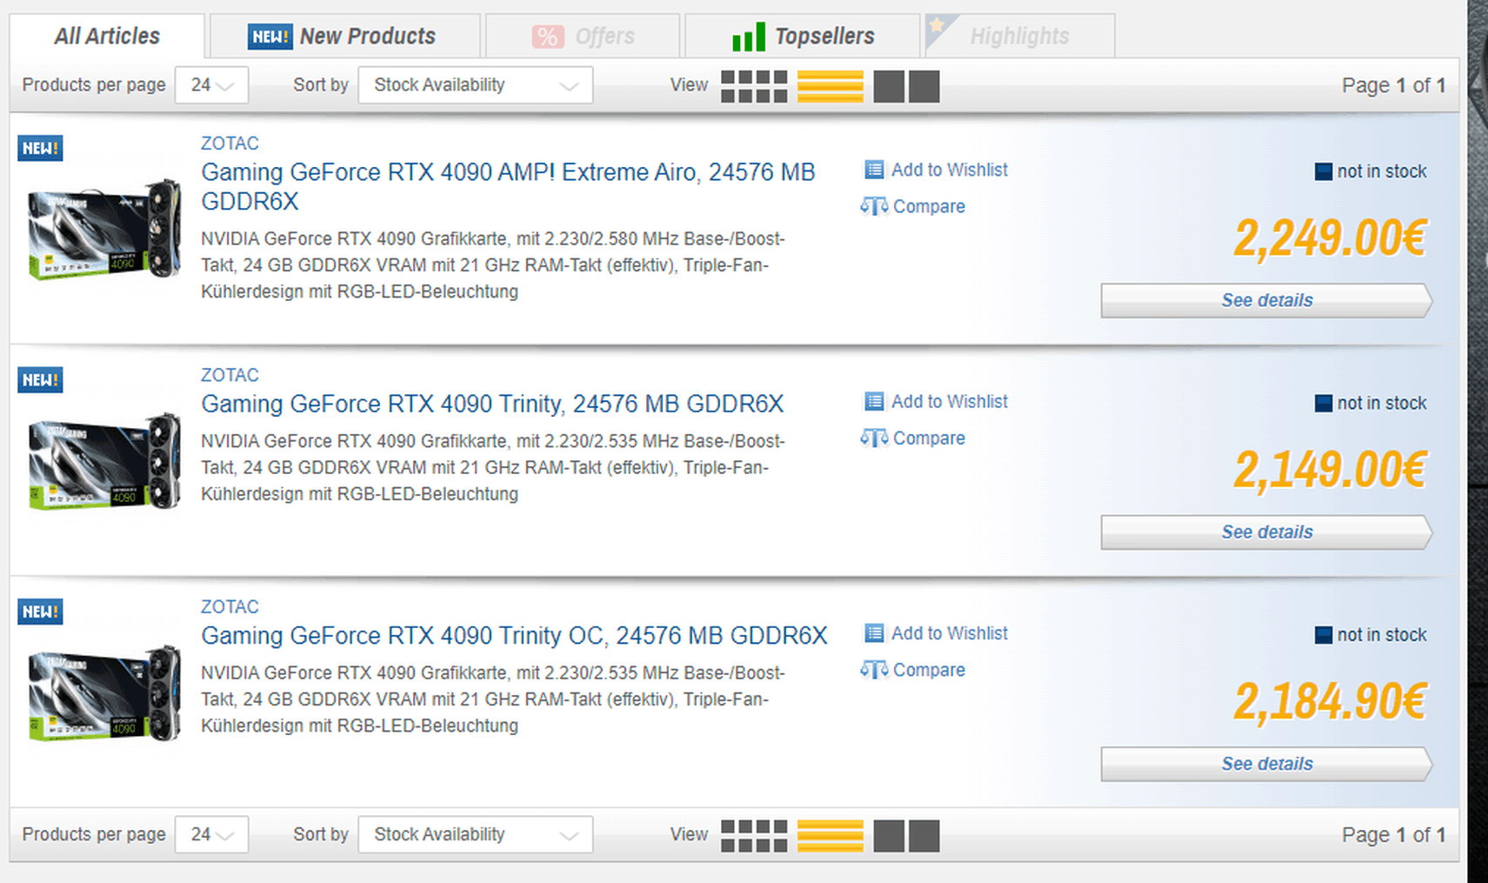Click NEW! badge on 2,149.00€ Trinity row
Image resolution: width=1488 pixels, height=883 pixels.
click(x=40, y=379)
